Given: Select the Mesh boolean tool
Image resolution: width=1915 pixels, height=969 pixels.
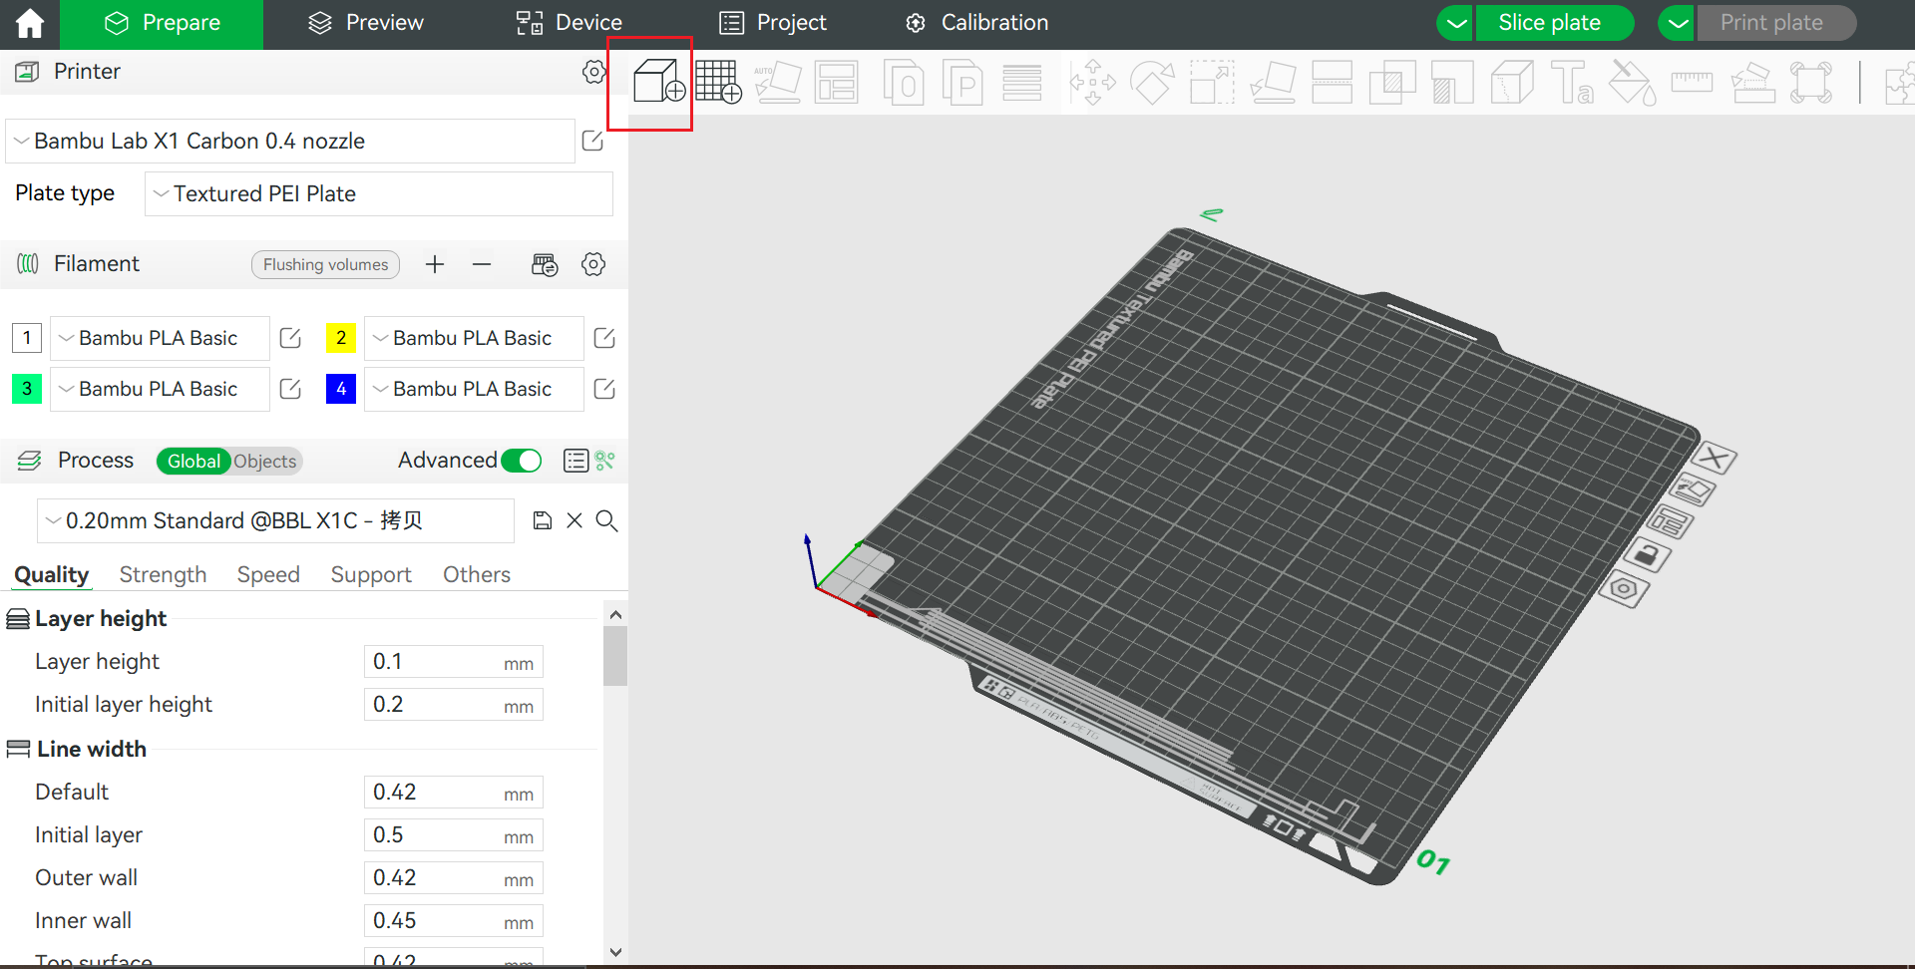Looking at the screenshot, I should (x=1392, y=82).
